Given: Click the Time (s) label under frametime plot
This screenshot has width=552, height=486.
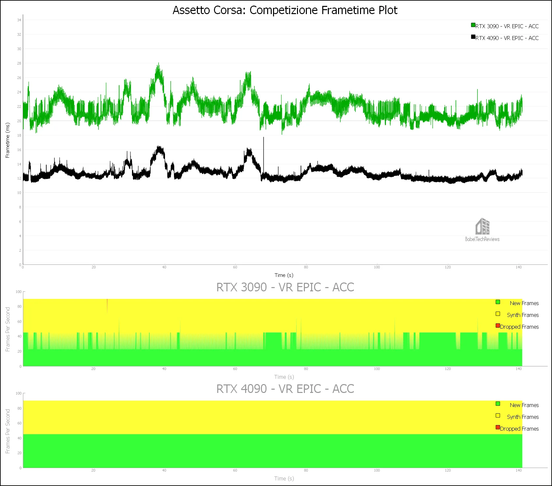Looking at the screenshot, I should tap(284, 275).
